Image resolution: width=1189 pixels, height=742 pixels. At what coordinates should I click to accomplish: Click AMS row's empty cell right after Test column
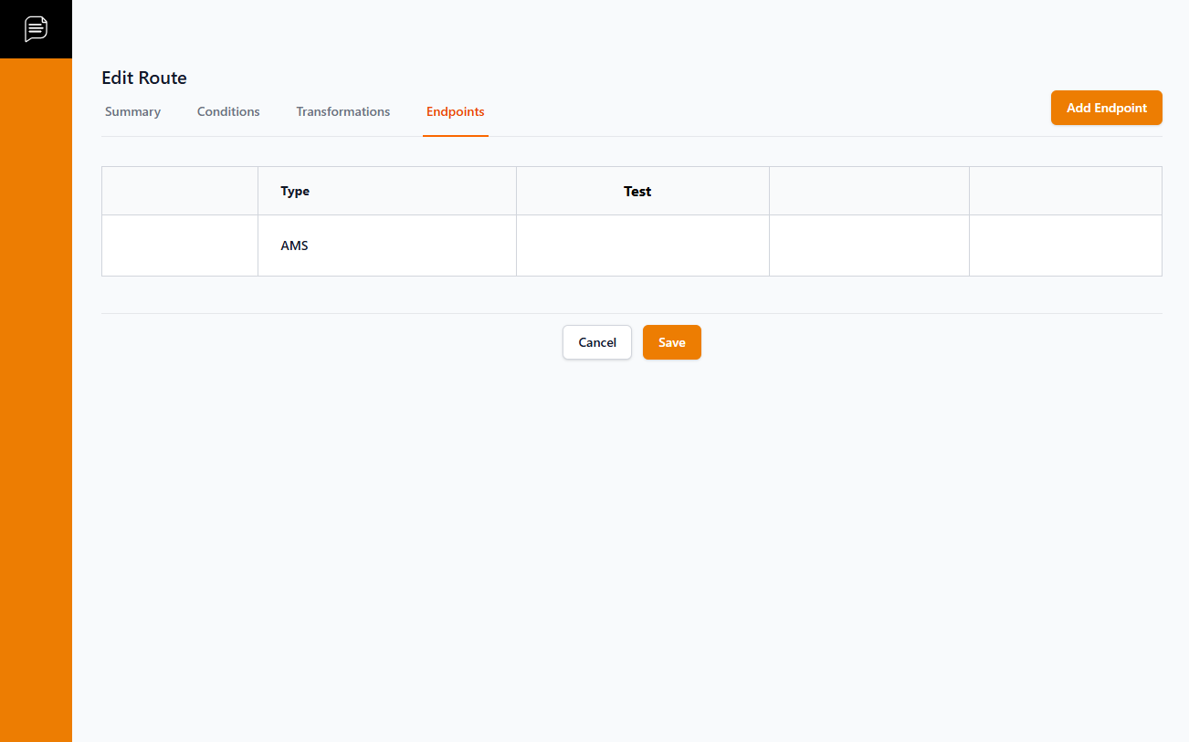pyautogui.click(x=868, y=246)
